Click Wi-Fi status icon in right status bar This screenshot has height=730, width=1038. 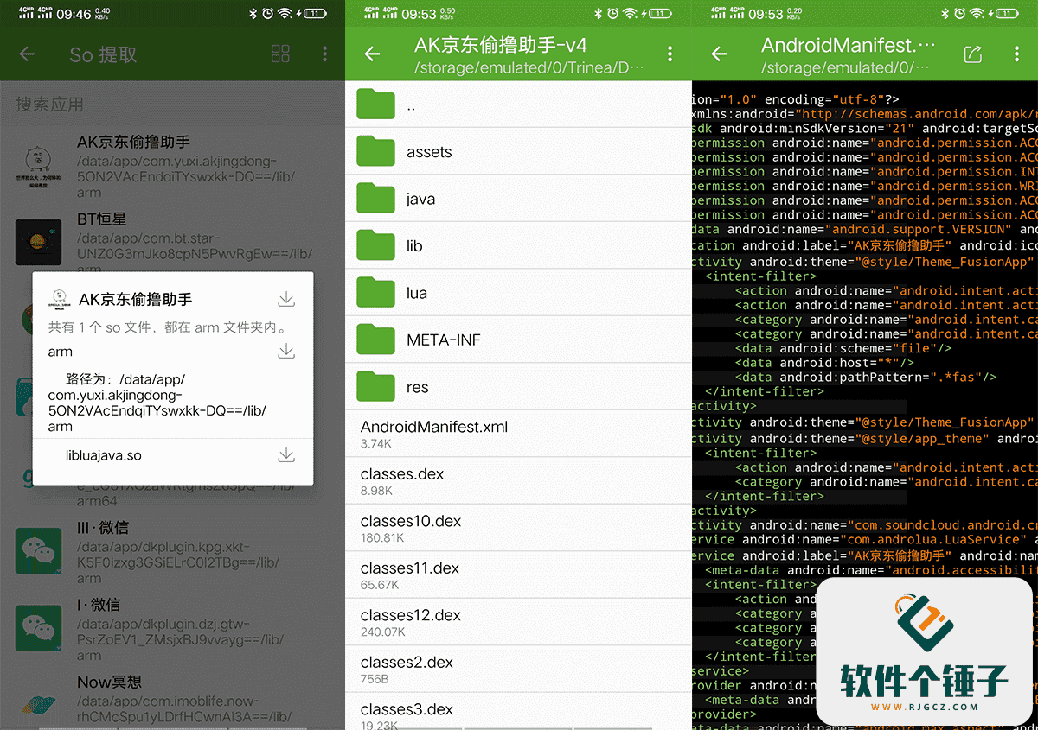click(x=976, y=14)
